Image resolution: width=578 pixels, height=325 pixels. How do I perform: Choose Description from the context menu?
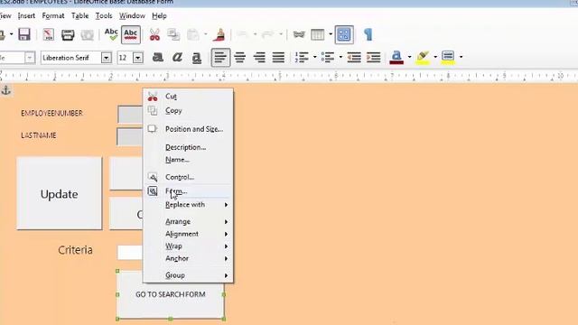pos(188,147)
